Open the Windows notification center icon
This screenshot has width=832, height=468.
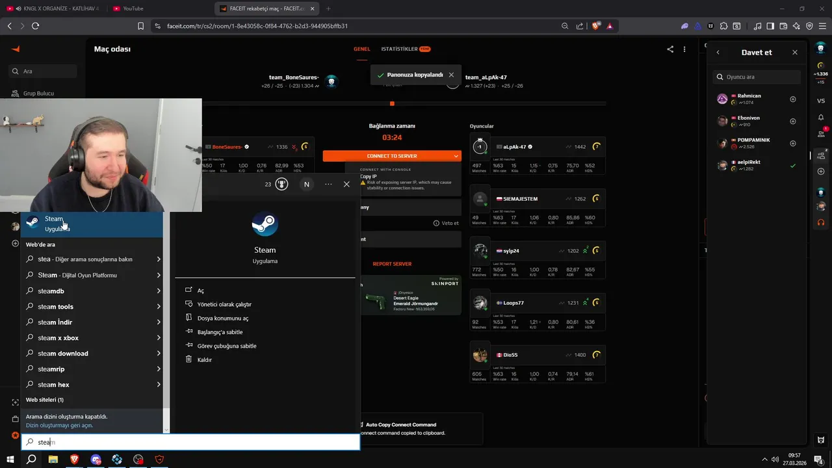pos(818,460)
